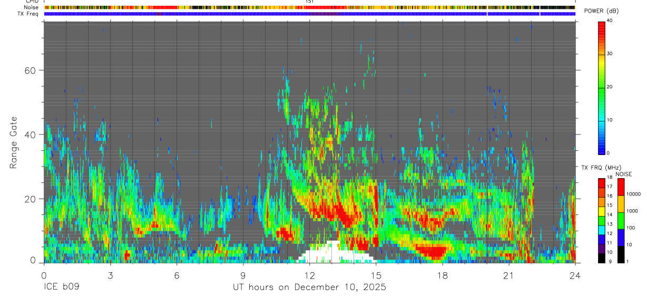Click the white gap region near 13 UT
Screen dimensions: 647x298
pos(334,253)
